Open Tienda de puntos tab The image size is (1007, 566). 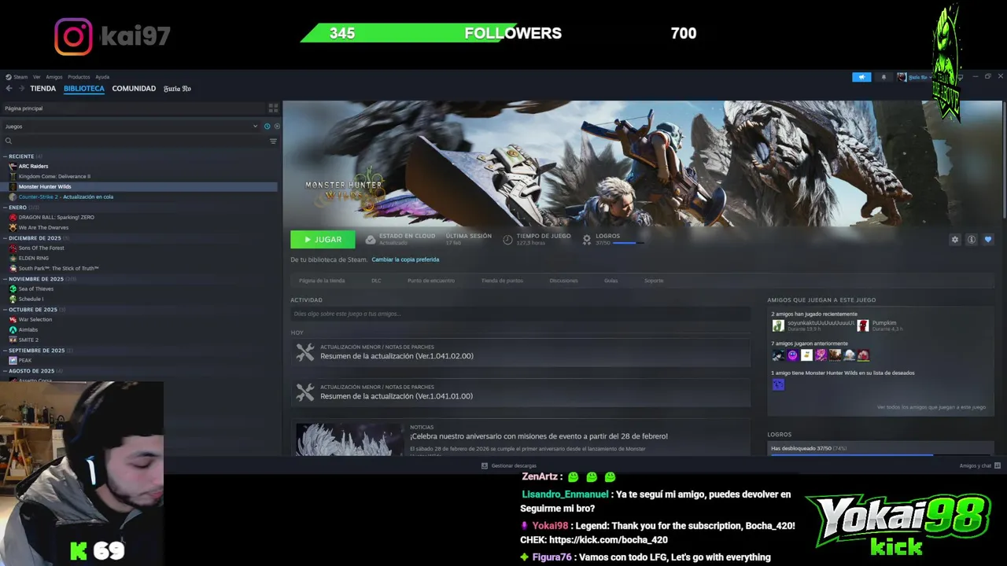[502, 281]
